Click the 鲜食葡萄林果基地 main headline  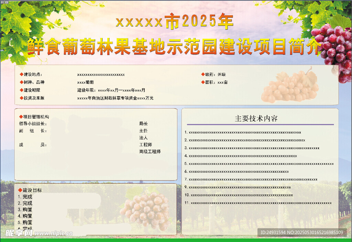click(x=174, y=47)
